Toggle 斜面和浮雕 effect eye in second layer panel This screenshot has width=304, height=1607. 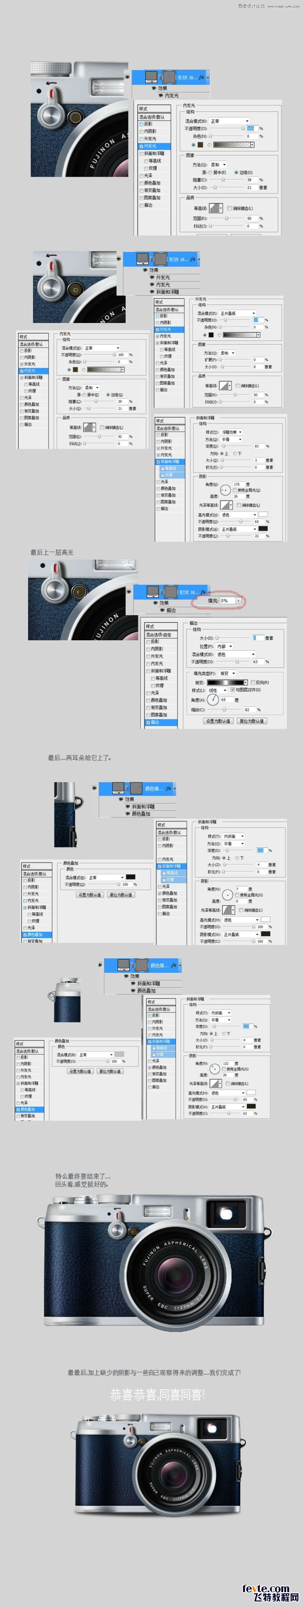click(152, 292)
